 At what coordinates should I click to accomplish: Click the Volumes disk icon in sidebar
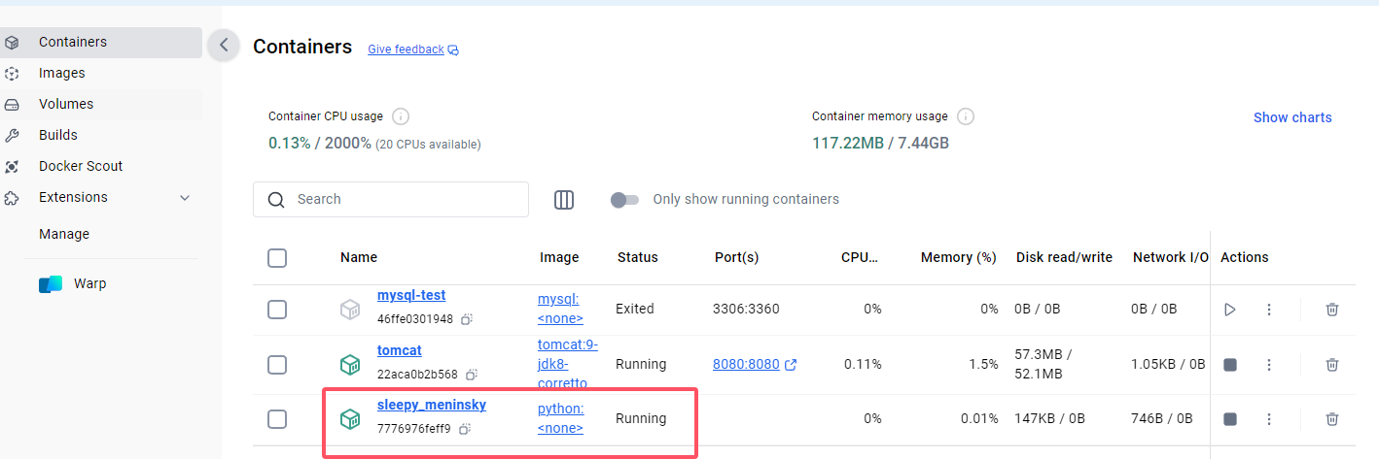point(12,105)
